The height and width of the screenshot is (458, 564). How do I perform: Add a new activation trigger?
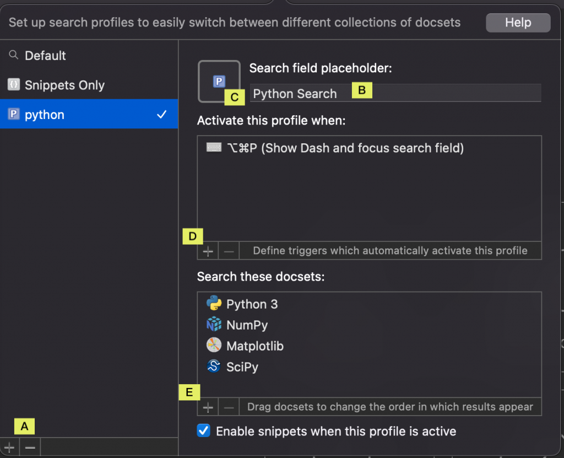click(208, 251)
